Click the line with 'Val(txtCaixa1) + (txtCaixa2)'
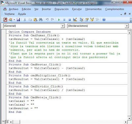The image size is (132, 124). tap(47, 39)
